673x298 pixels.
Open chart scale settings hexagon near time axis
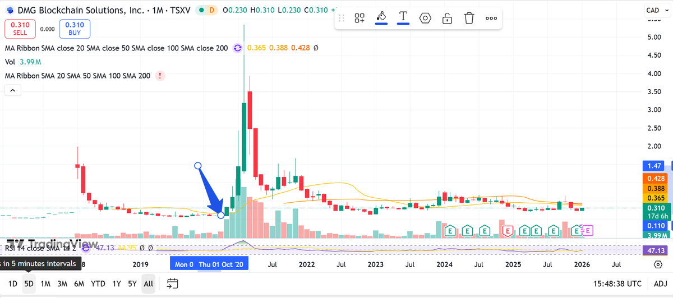click(657, 264)
